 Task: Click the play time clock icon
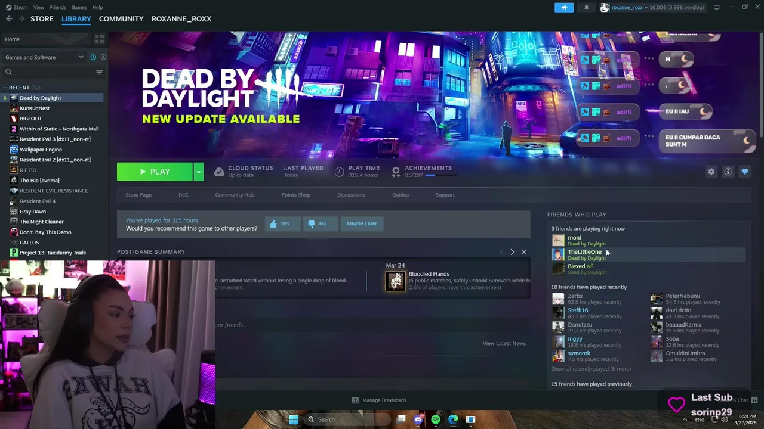[339, 172]
